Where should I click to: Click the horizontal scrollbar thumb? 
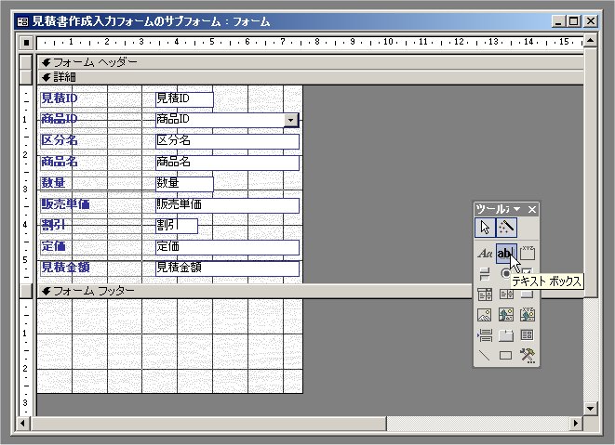tap(208, 423)
